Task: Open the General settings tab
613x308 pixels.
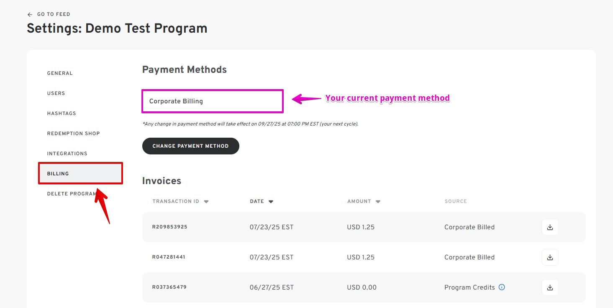Action: [x=60, y=73]
